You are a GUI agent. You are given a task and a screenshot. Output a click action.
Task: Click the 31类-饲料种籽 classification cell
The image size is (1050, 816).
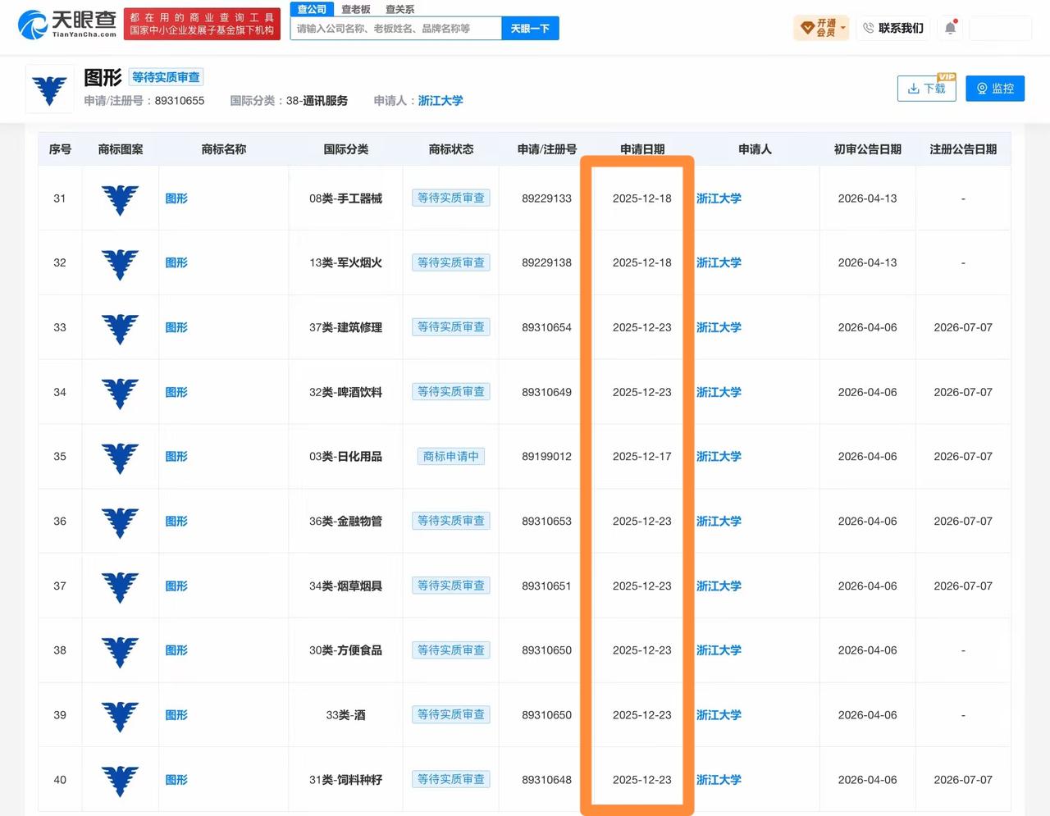coord(345,780)
